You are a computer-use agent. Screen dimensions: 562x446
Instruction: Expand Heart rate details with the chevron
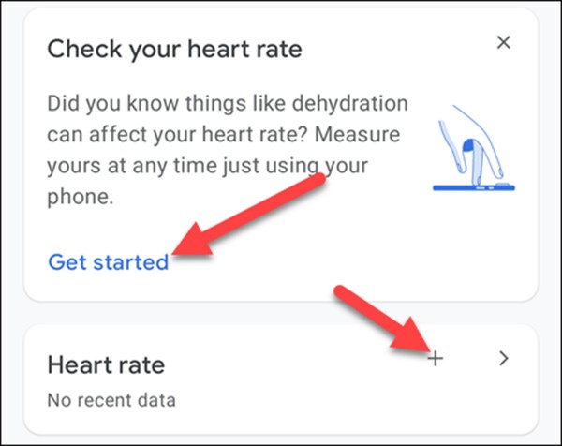(504, 357)
